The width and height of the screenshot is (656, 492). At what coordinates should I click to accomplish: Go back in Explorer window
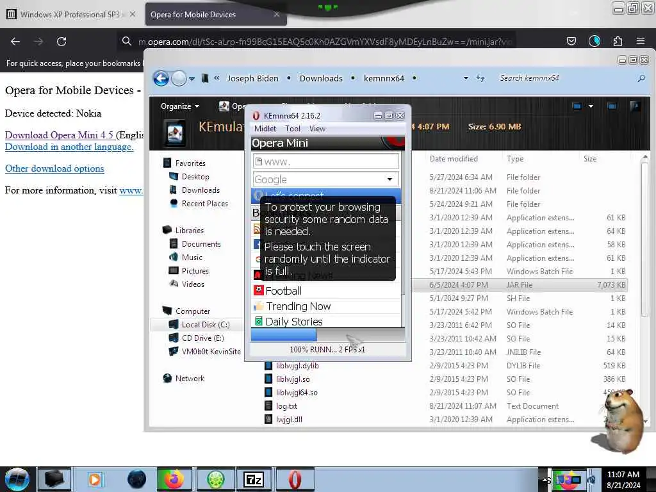coord(161,78)
